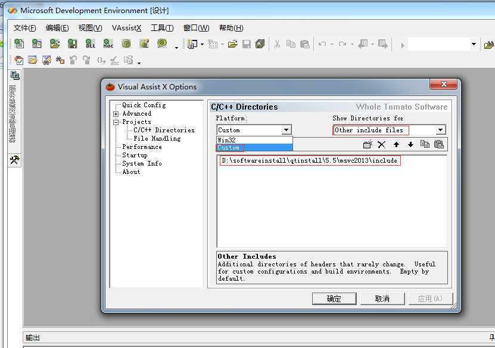The width and height of the screenshot is (495, 348).
Task: Select Custom in the Platform list
Action: coord(254,147)
